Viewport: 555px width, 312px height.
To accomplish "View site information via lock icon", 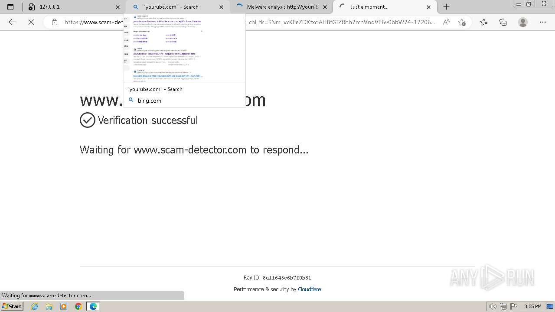I will [55, 22].
